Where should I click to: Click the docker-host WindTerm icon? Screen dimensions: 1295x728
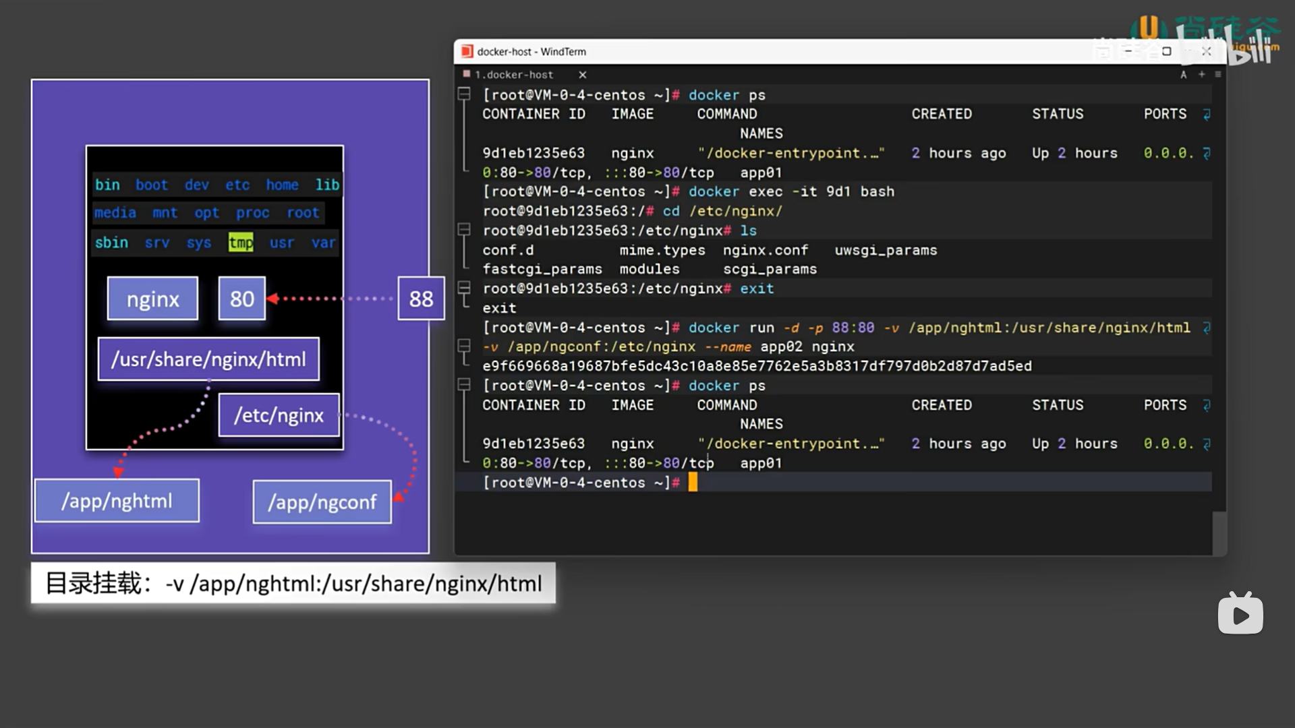pos(465,51)
